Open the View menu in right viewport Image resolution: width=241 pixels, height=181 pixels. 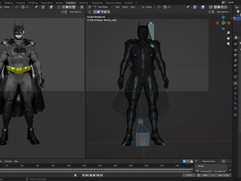[117, 7]
